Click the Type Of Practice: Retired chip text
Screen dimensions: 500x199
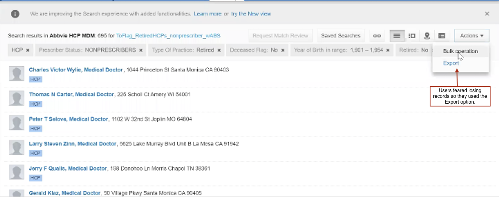183,50
